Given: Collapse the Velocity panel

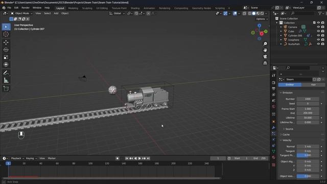Looking at the screenshot, I should tap(287, 140).
